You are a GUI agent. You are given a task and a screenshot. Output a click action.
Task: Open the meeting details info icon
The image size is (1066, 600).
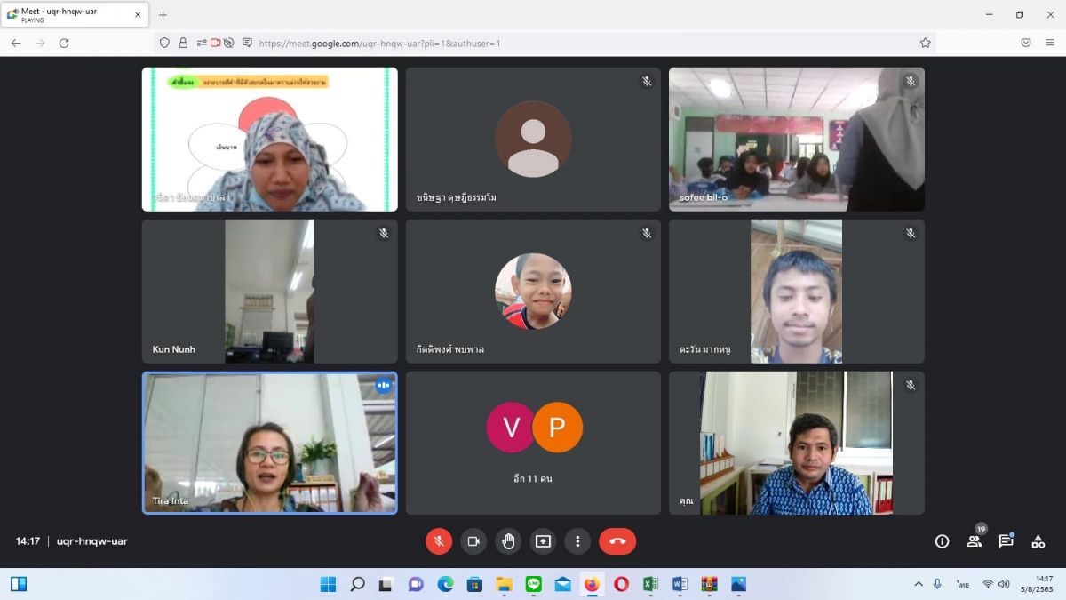pyautogui.click(x=943, y=541)
